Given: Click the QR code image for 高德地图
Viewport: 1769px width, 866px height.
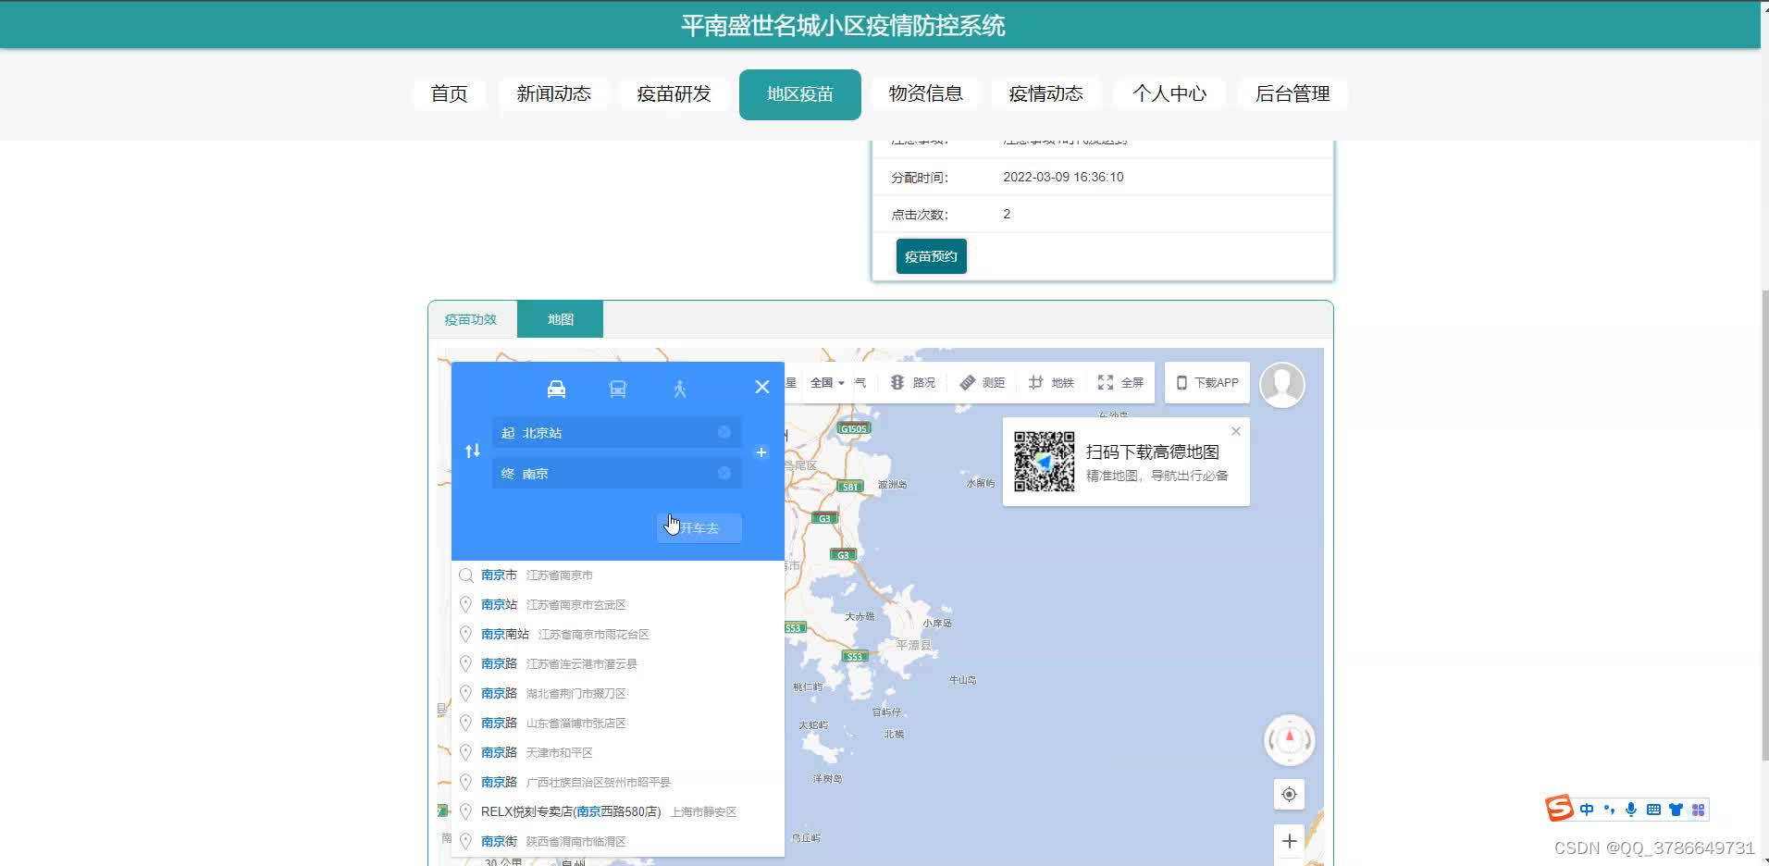Looking at the screenshot, I should point(1044,461).
